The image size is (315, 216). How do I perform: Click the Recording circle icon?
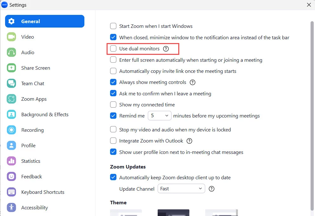pyautogui.click(x=11, y=130)
